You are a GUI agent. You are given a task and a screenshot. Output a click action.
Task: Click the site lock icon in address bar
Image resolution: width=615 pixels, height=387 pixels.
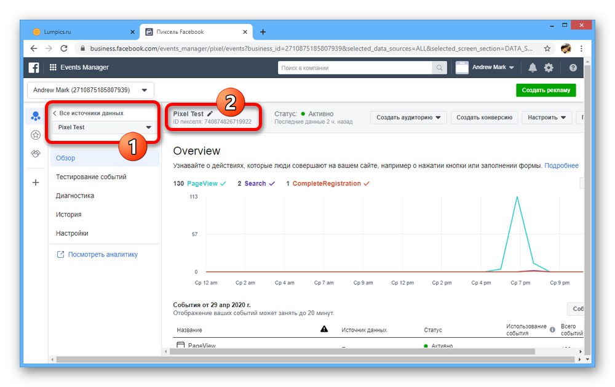tap(82, 48)
